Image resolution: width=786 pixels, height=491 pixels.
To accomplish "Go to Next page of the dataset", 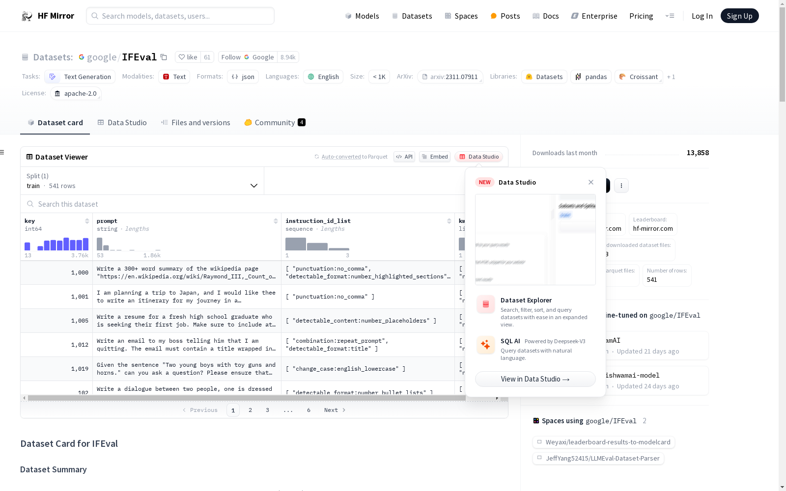I will click(x=335, y=410).
